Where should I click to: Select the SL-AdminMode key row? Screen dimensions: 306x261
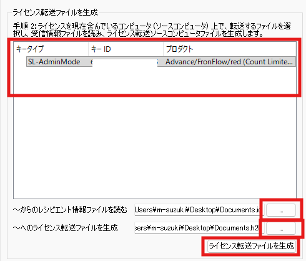click(161, 62)
